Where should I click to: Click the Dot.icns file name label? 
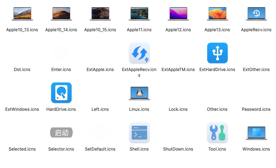[x=22, y=70]
